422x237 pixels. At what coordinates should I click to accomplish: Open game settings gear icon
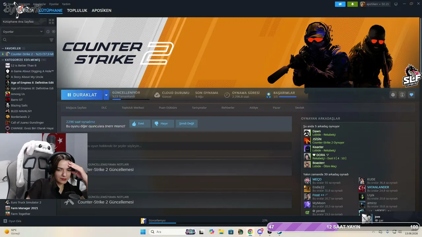(x=393, y=95)
